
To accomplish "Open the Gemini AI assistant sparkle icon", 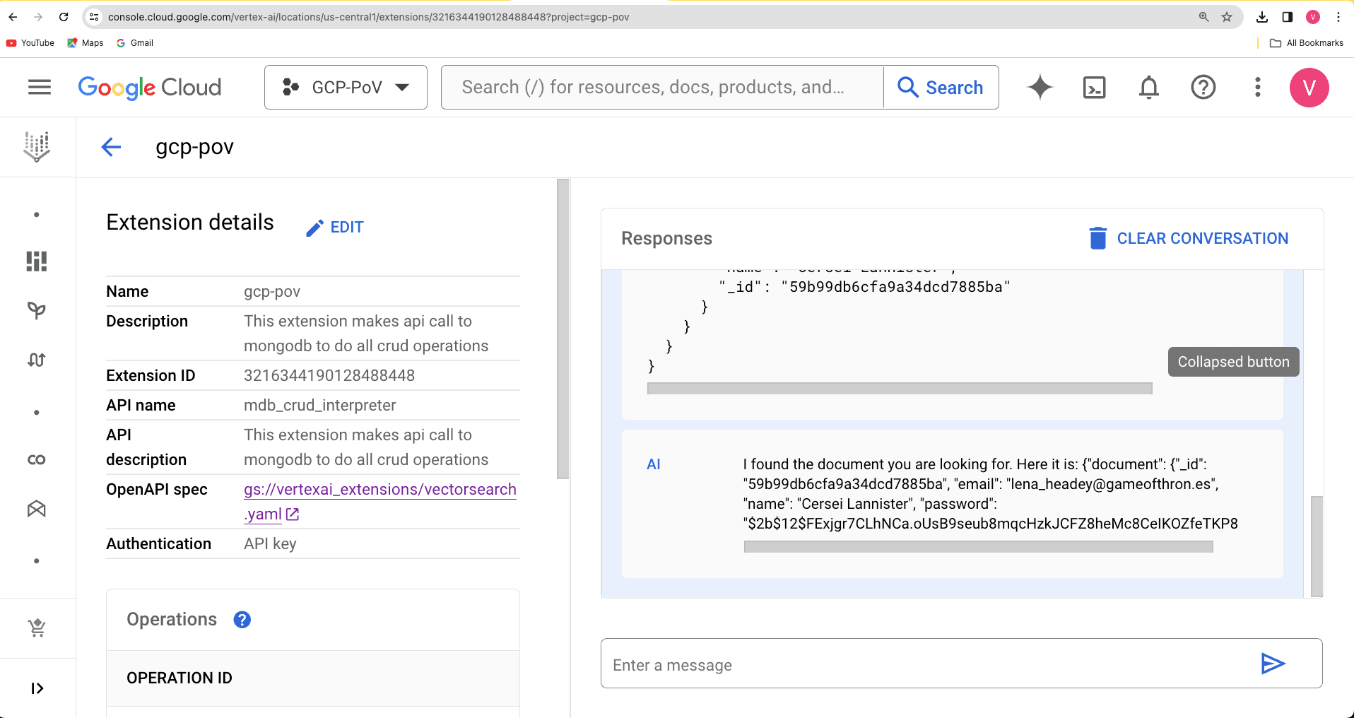I will point(1040,88).
